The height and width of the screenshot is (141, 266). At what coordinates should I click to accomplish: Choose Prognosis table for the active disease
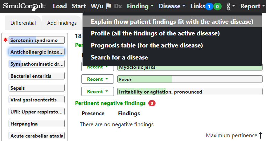pyautogui.click(x=147, y=45)
